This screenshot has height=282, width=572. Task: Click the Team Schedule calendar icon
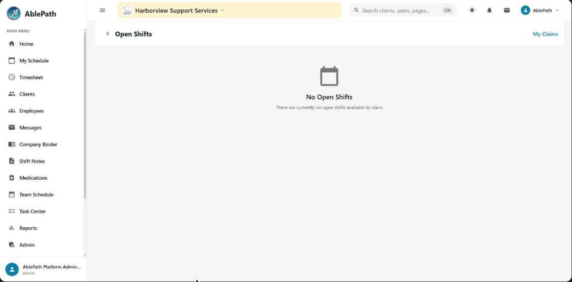point(12,194)
